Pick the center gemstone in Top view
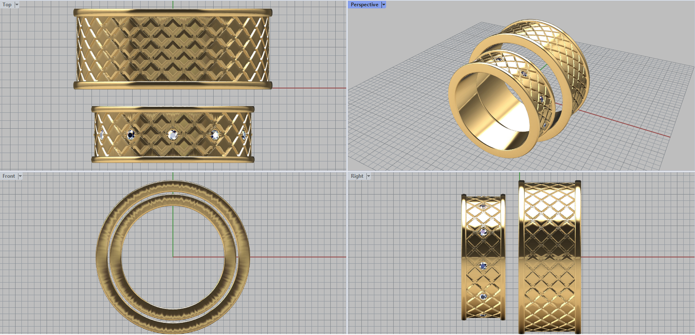The image size is (695, 335). 173,135
